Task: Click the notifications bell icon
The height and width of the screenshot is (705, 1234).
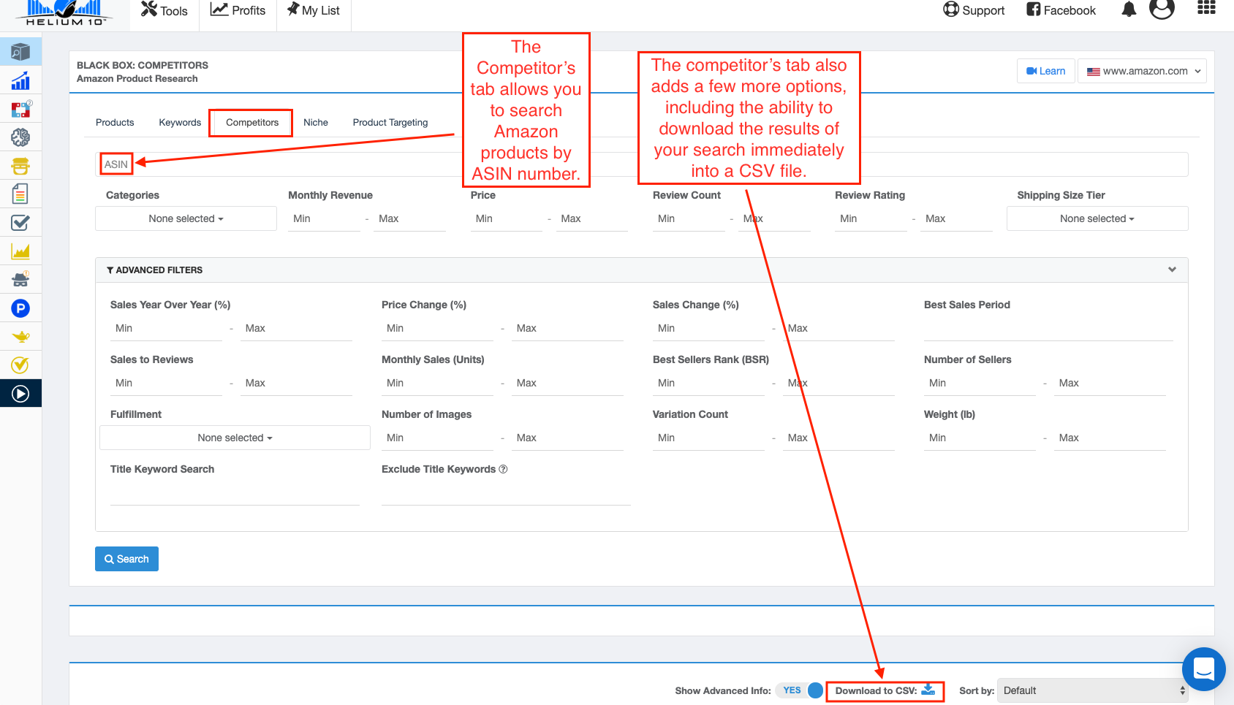Action: coord(1129,9)
